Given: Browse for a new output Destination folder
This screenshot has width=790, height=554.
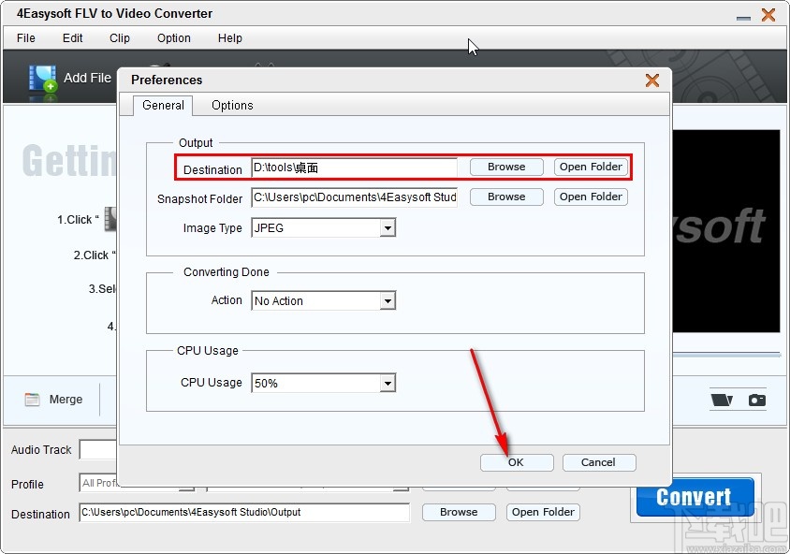Looking at the screenshot, I should coord(505,167).
